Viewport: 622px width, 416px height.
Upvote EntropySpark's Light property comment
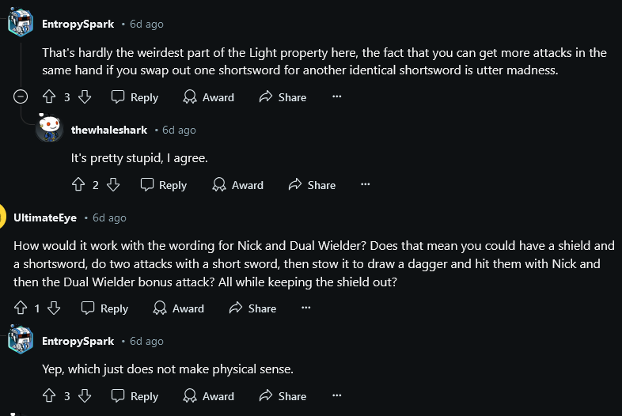49,97
